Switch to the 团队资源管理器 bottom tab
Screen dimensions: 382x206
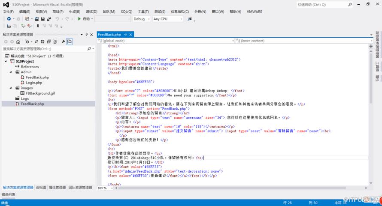tap(80, 188)
